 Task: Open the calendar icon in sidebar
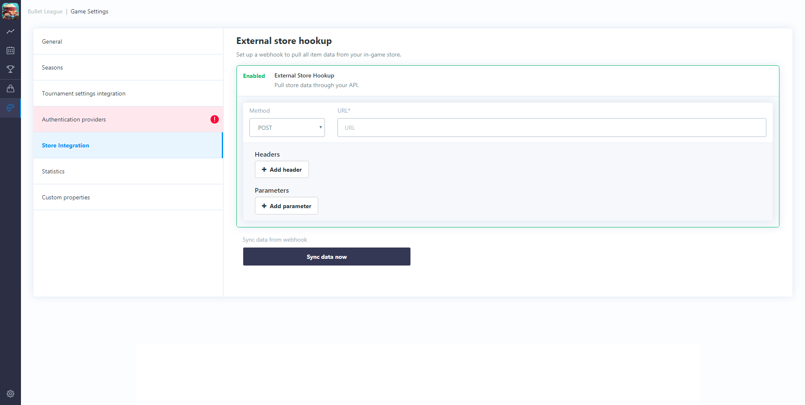pyautogui.click(x=10, y=51)
